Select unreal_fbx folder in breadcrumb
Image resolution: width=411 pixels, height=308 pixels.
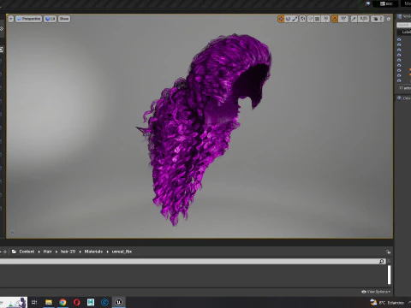(x=122, y=252)
